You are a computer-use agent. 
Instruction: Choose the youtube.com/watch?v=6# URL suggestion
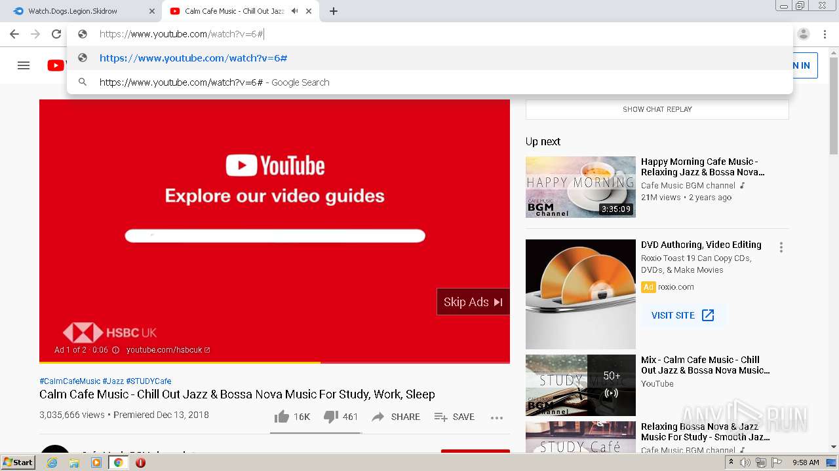429,58
